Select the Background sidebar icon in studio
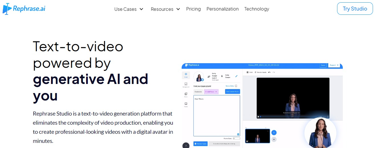 click(x=186, y=85)
